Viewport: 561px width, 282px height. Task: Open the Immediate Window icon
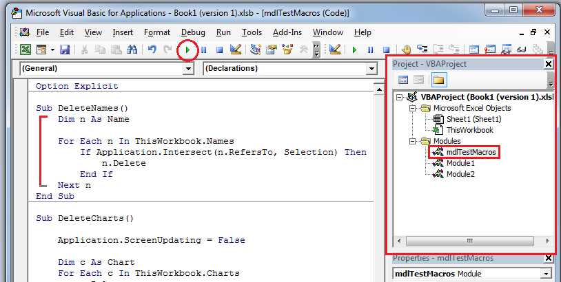(490, 50)
